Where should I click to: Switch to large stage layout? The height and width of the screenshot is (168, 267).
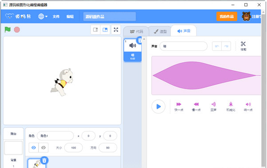click(105, 30)
